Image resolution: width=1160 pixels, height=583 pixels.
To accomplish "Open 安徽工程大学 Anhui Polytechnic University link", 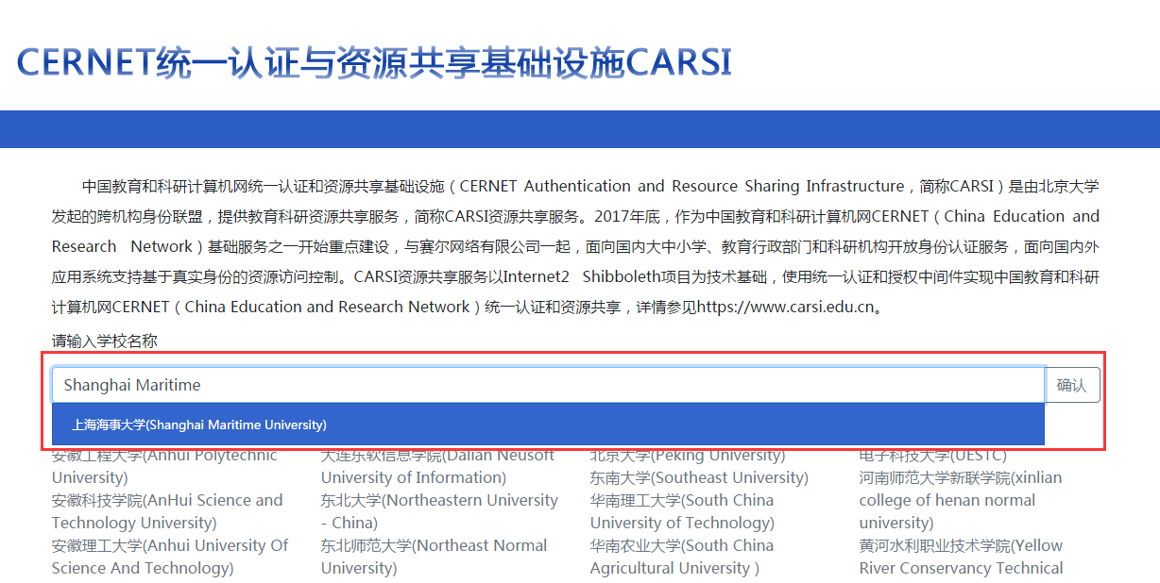I will (164, 468).
